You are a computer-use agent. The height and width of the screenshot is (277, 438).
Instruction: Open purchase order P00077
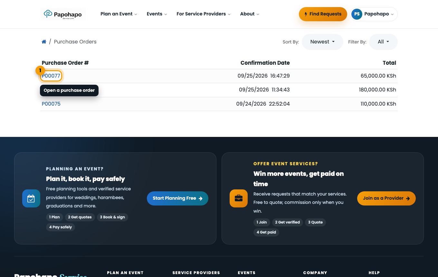(x=51, y=76)
